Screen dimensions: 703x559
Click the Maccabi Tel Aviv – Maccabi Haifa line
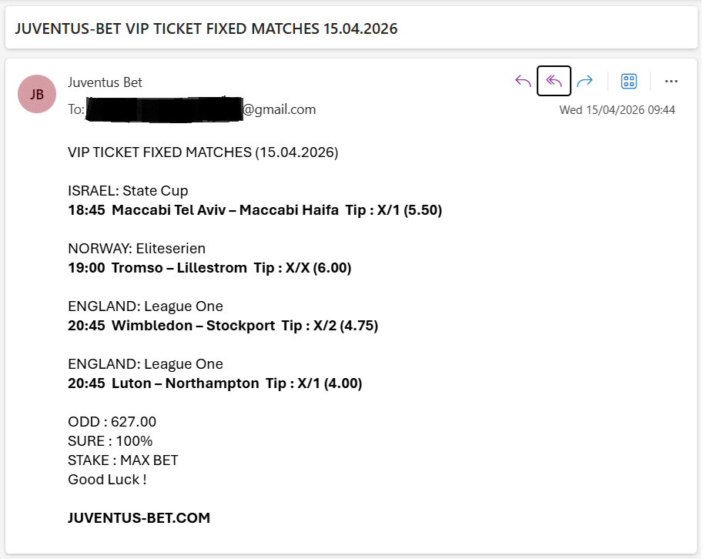(255, 210)
